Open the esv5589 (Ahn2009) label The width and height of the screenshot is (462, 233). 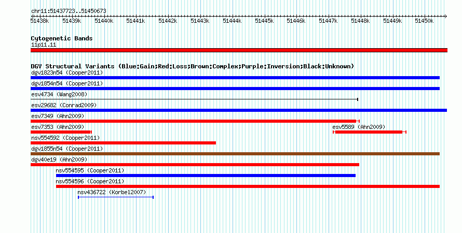(x=359, y=127)
